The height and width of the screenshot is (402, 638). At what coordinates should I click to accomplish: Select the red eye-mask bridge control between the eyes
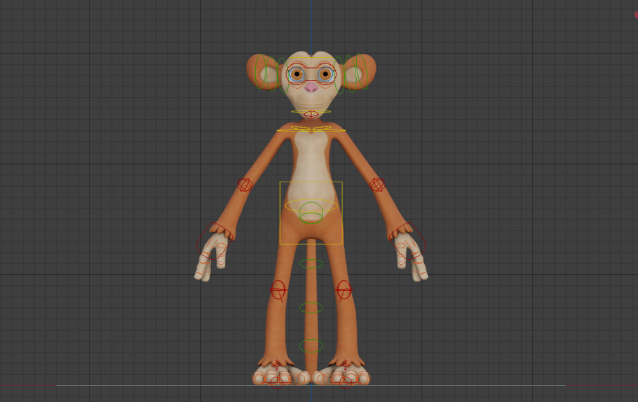pyautogui.click(x=311, y=74)
